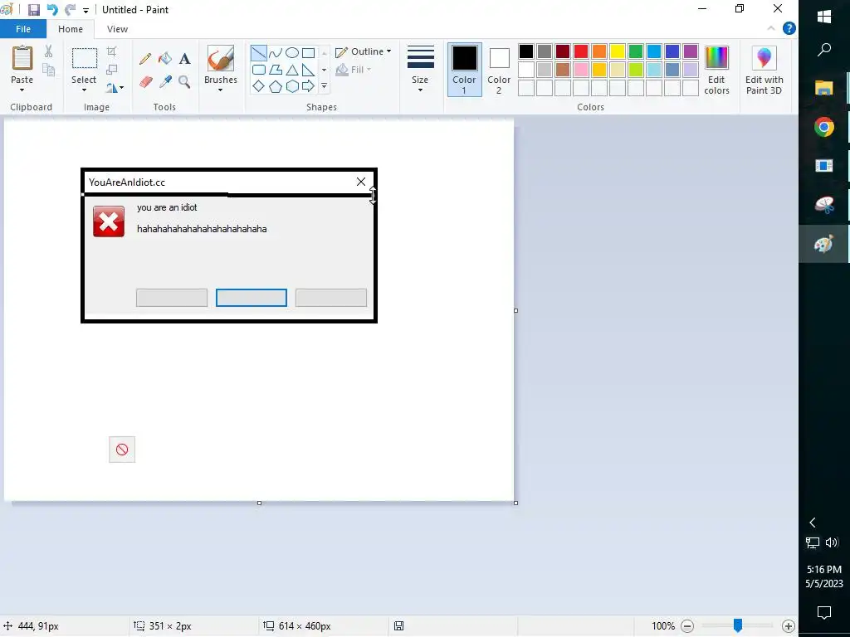Click the rectangular Select tool button

click(85, 59)
